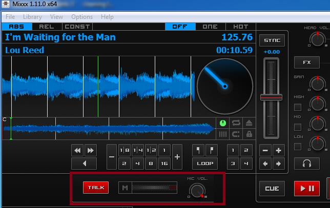Trigger hotcue 4 button
The height and width of the screenshot is (208, 330).
tap(246, 164)
